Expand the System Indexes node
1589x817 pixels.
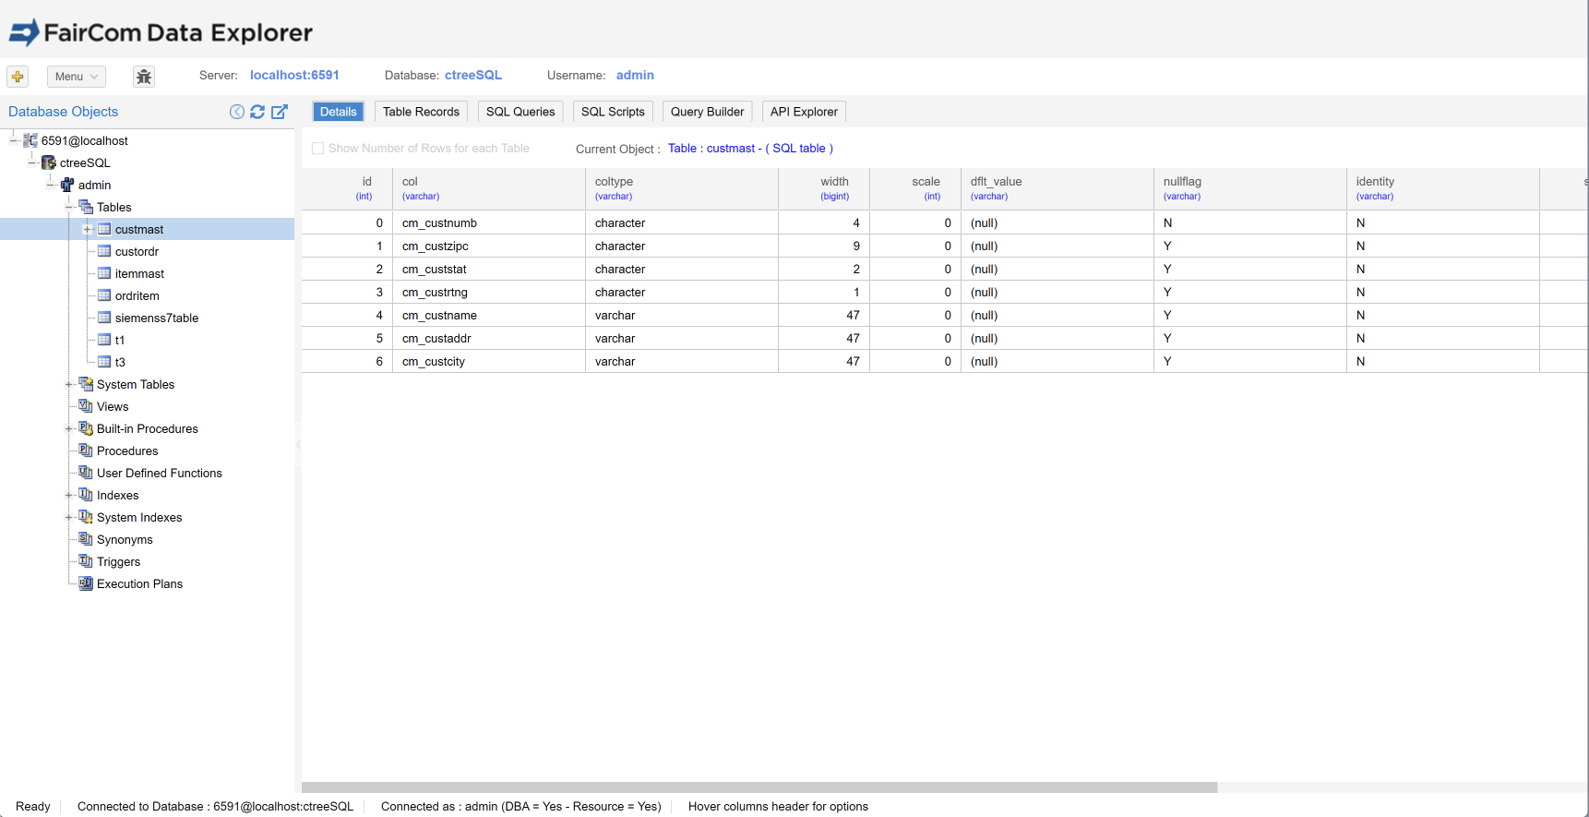(x=69, y=517)
